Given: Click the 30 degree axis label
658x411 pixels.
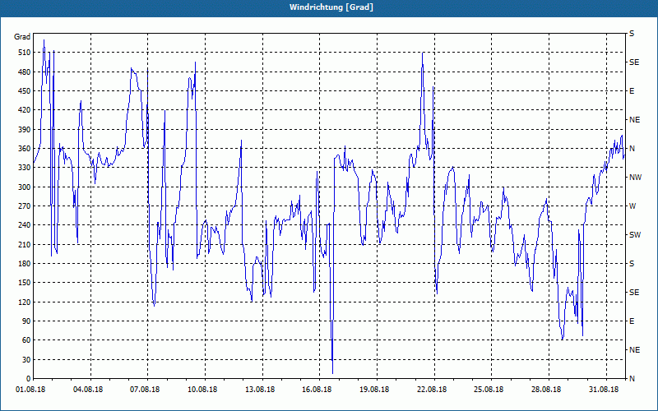Looking at the screenshot, I should click(x=26, y=359).
